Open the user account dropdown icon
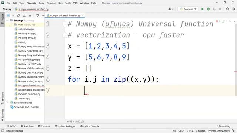The width and height of the screenshot is (237, 133). (x=171, y=9)
